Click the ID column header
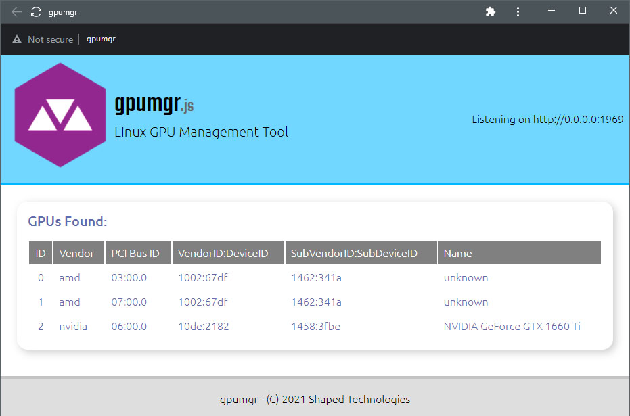Image resolution: width=630 pixels, height=416 pixels. coord(41,253)
